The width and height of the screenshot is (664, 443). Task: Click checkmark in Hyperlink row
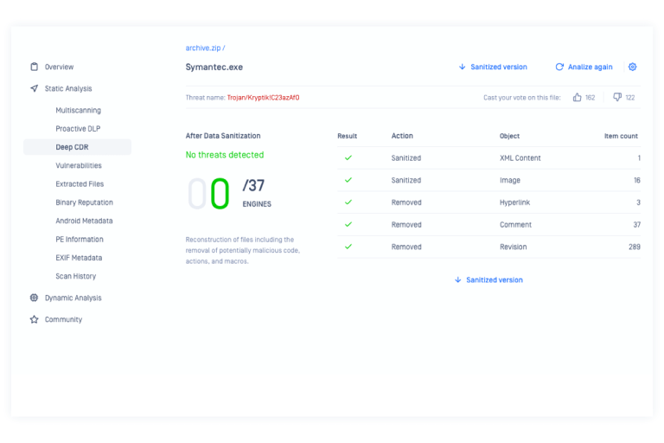[x=348, y=202]
